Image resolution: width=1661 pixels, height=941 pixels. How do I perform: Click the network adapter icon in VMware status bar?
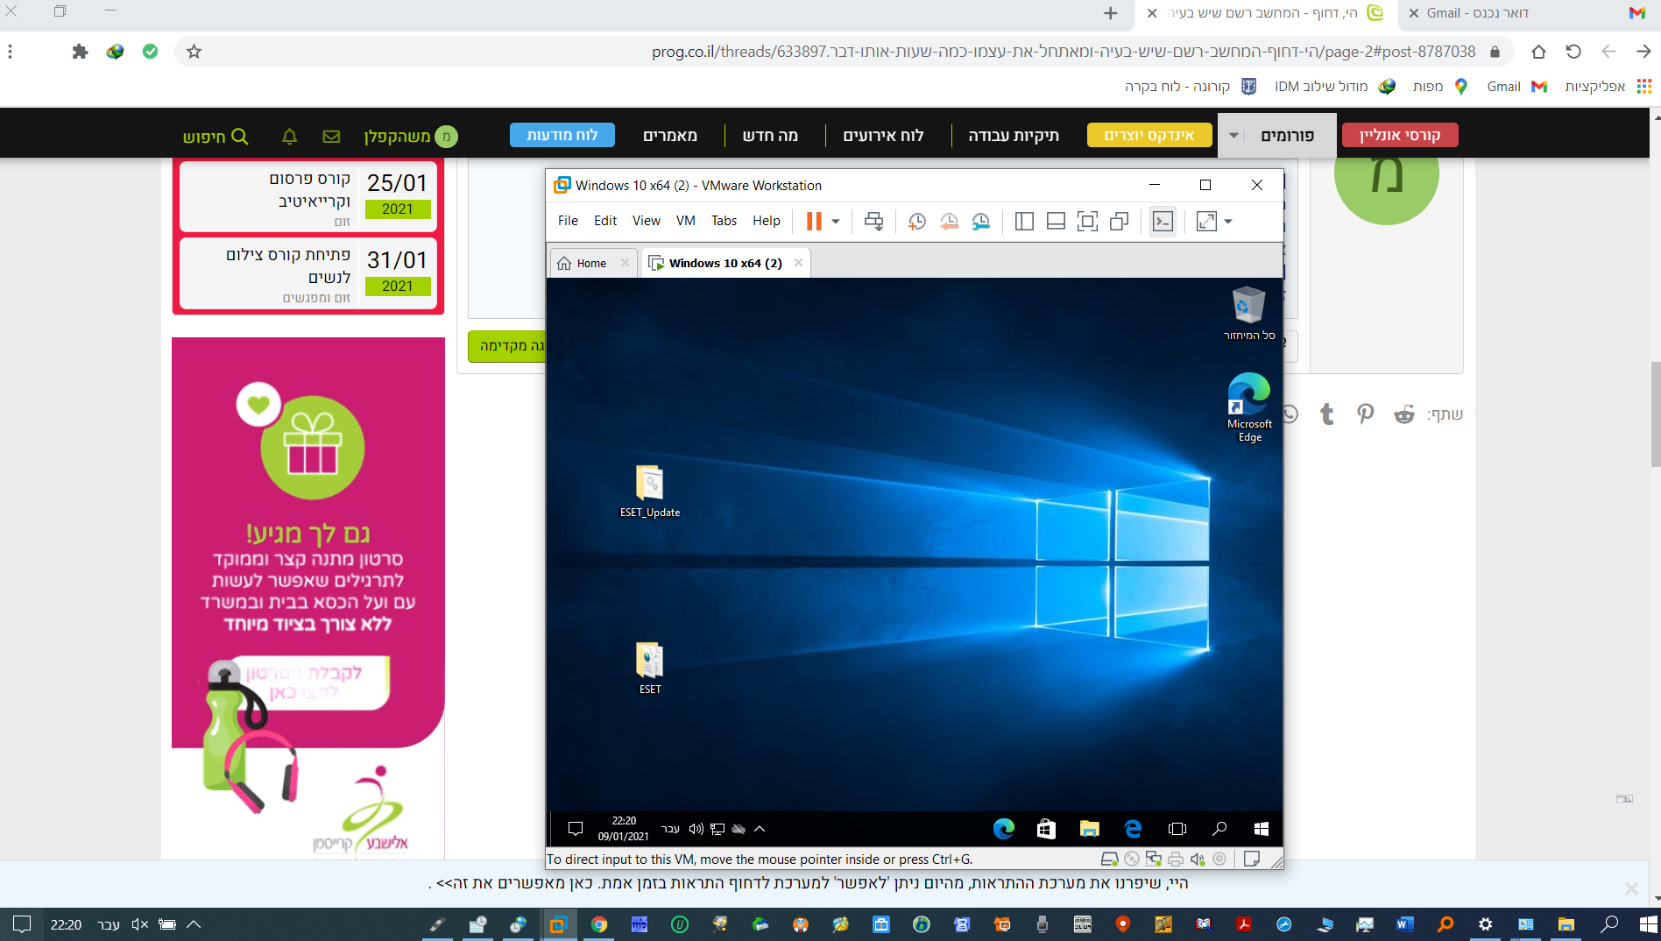[x=1153, y=859]
